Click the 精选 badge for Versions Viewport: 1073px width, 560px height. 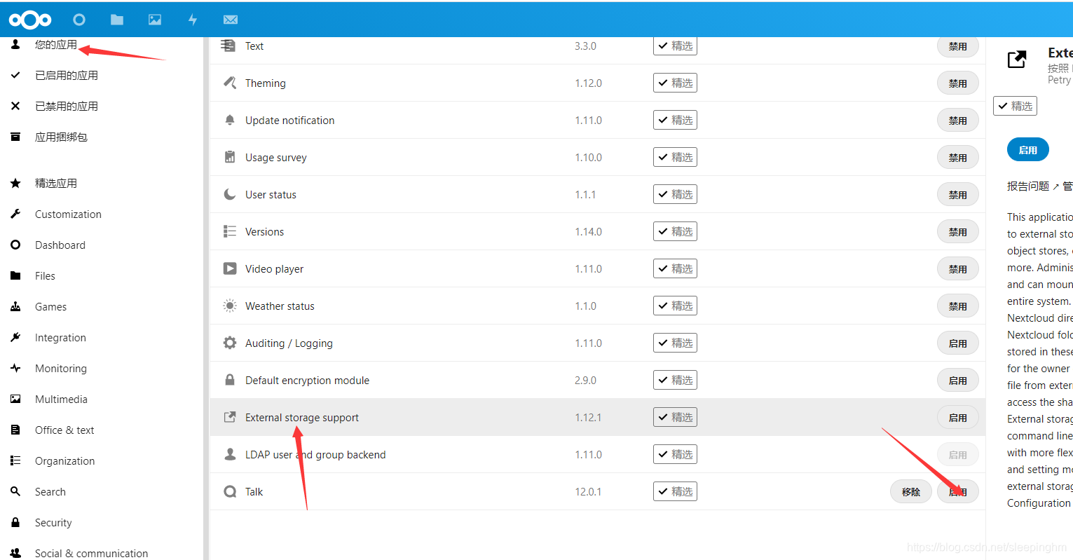pos(675,231)
